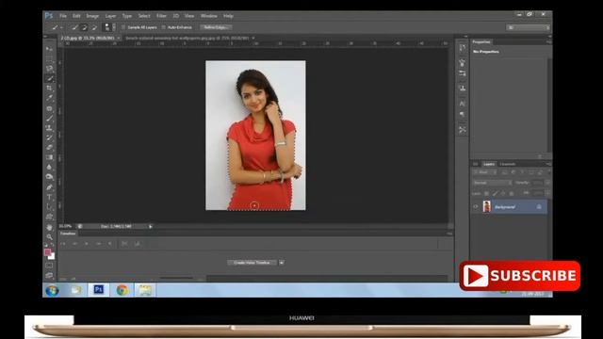The image size is (603, 339).
Task: Choose New selection mode in options bar
Action: (75, 27)
